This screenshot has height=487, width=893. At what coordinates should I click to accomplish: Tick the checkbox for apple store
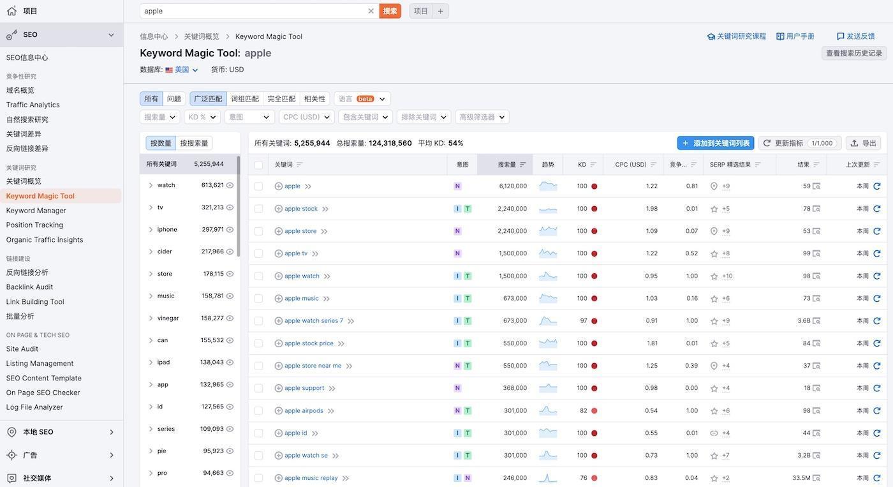coord(258,231)
